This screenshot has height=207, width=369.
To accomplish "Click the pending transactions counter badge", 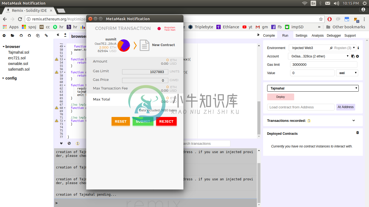I will click(78, 143).
